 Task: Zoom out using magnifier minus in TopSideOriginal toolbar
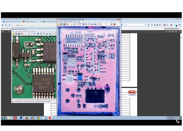coord(89,24)
